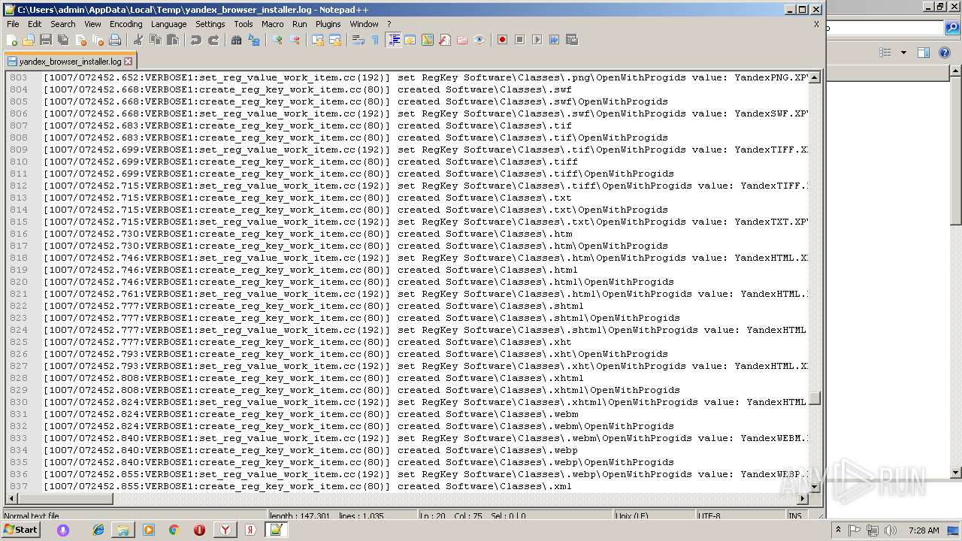The image size is (962, 541).
Task: Click the Folder as Workspace icon
Action: 461,40
